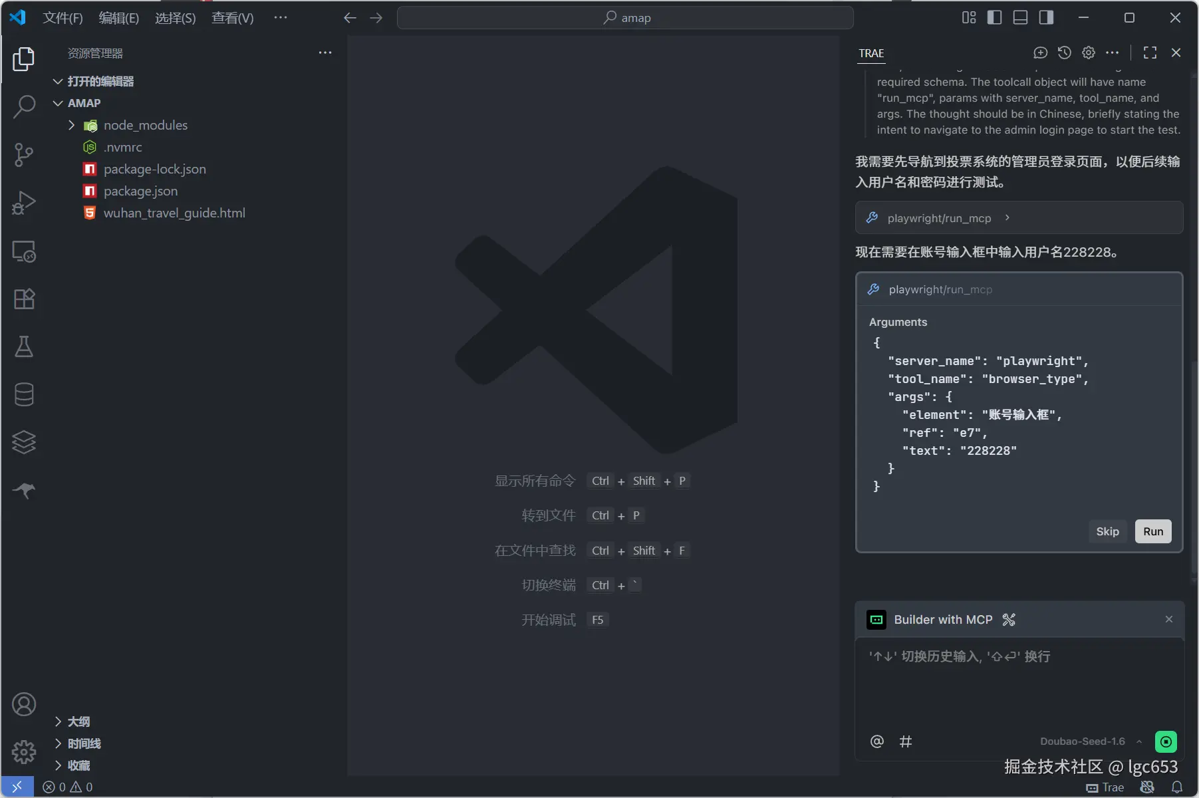This screenshot has height=798, width=1199.
Task: Go forward in navigation history
Action: (x=376, y=18)
